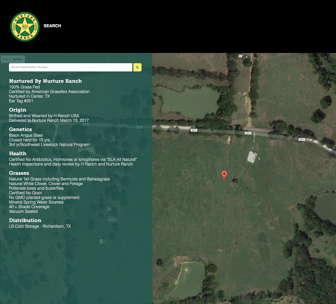Click 'Natural White Clover, Clover and Forage'
Viewport: 336px width, 304px height.
pos(46,184)
